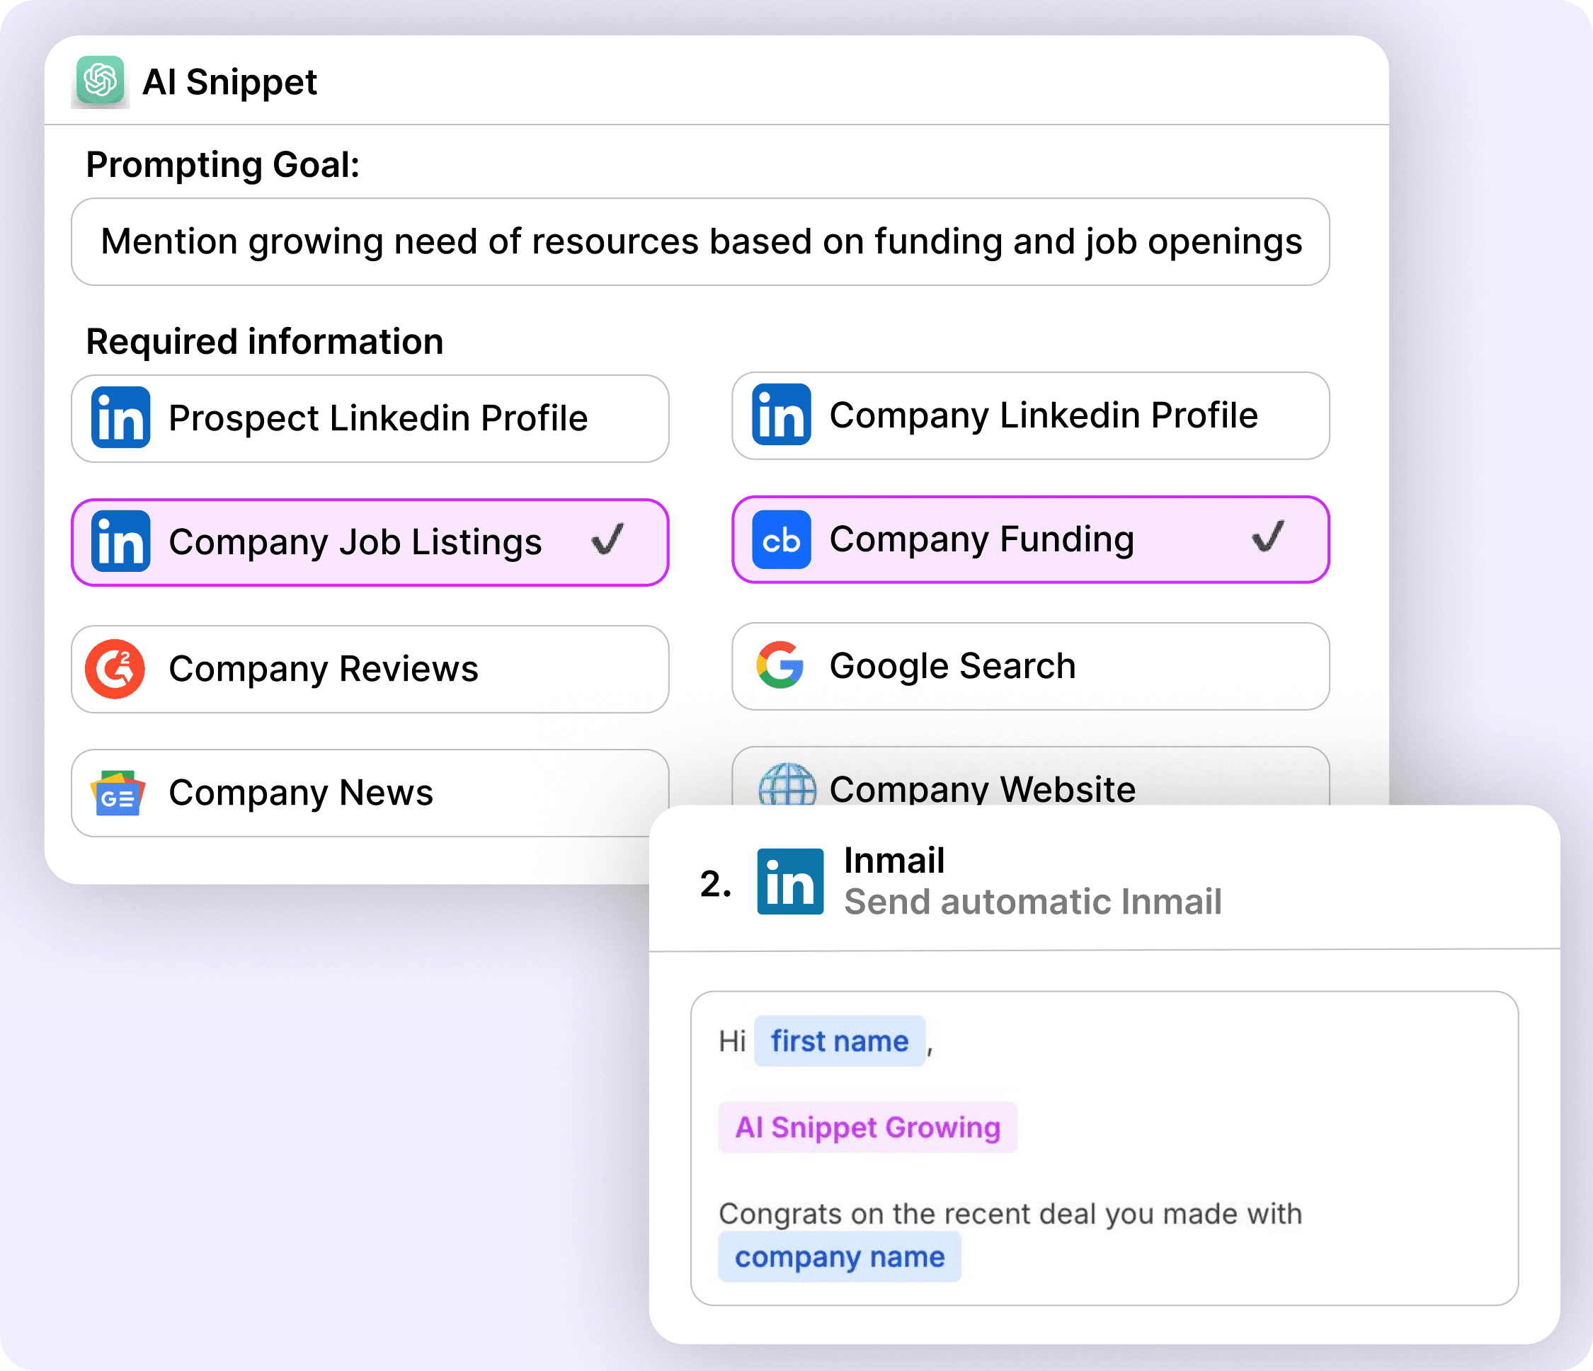Viewport: 1593px width, 1371px height.
Task: Click the first name variable tag
Action: point(840,1041)
